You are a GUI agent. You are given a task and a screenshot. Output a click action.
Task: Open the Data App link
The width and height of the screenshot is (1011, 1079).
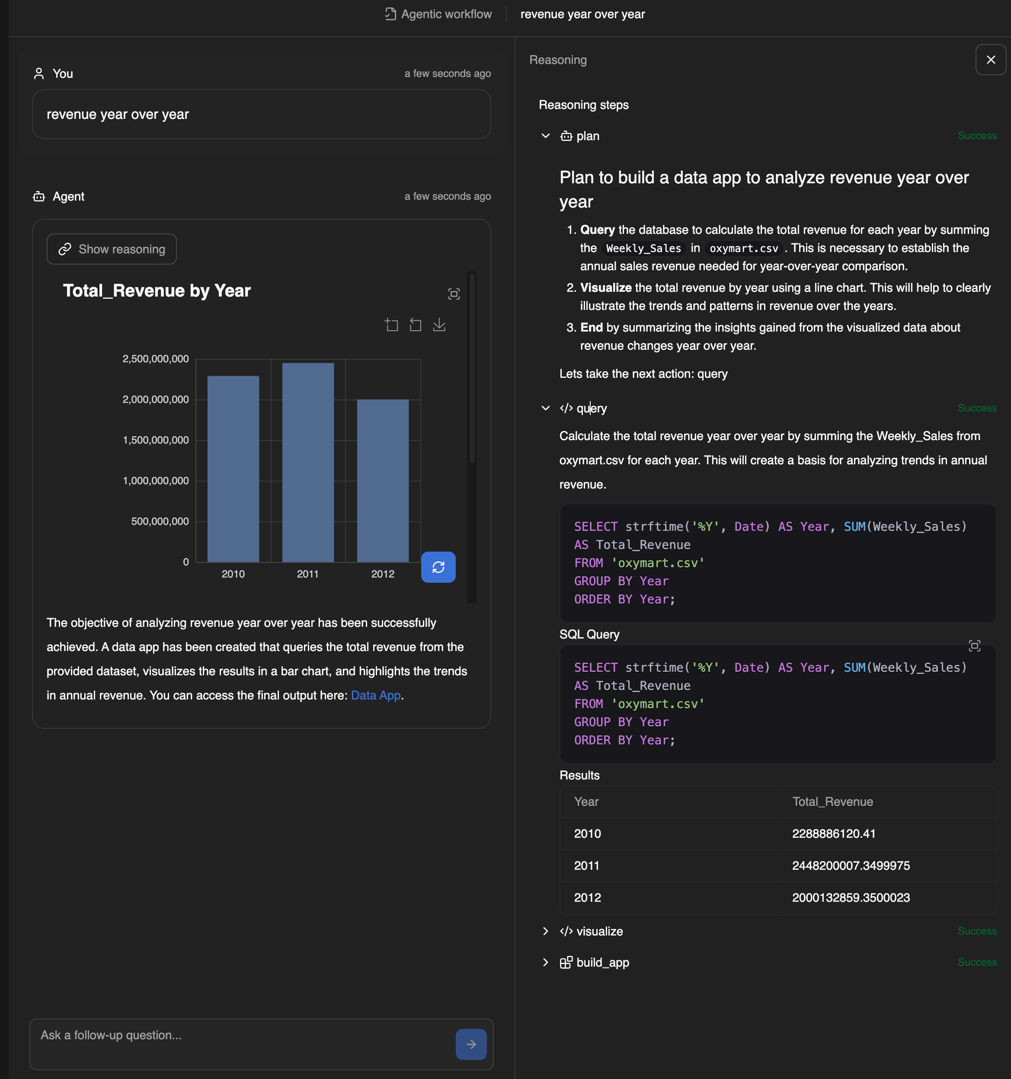coord(376,695)
